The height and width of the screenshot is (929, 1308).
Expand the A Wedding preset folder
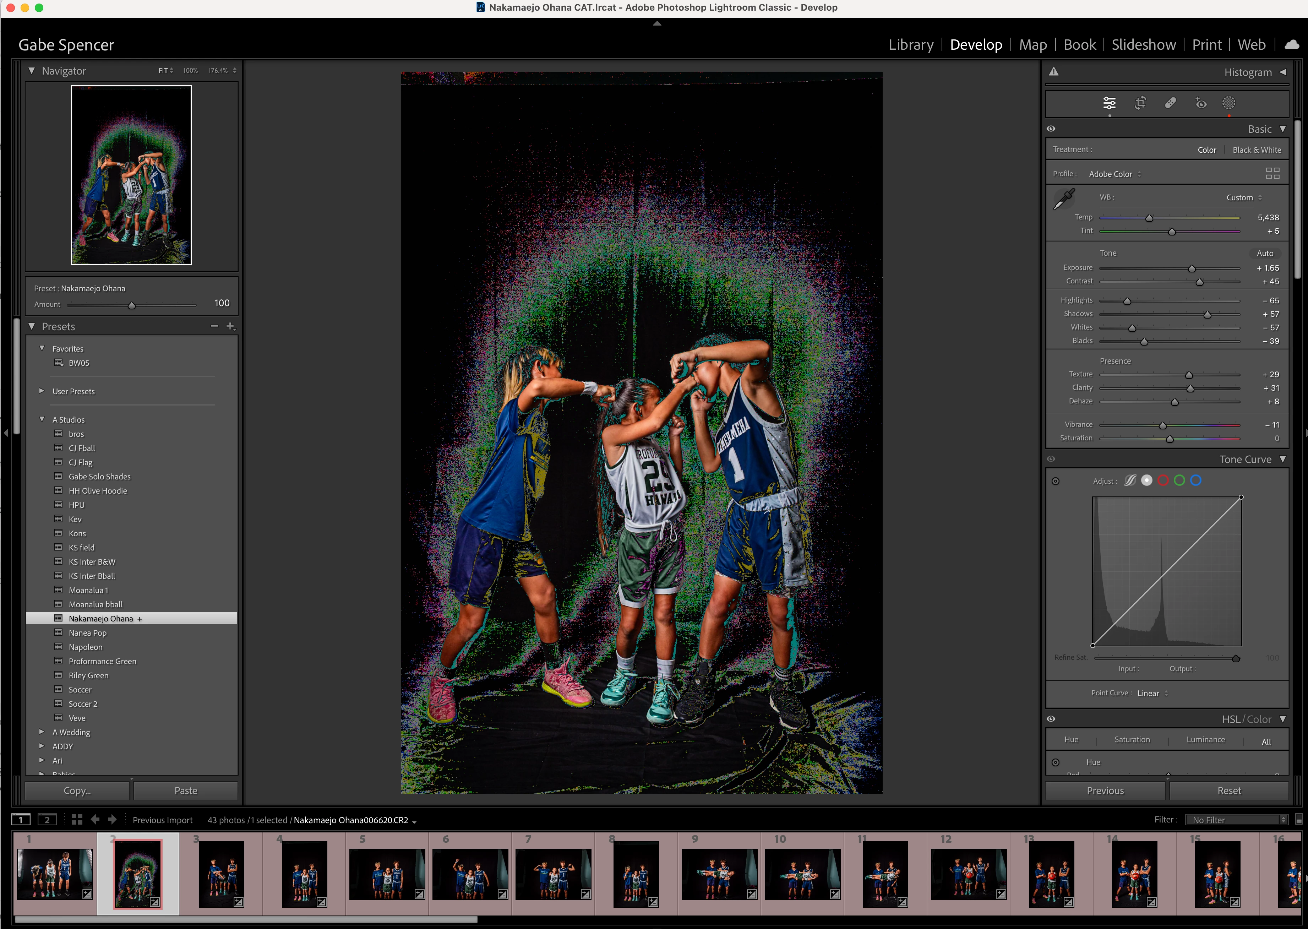(x=42, y=732)
